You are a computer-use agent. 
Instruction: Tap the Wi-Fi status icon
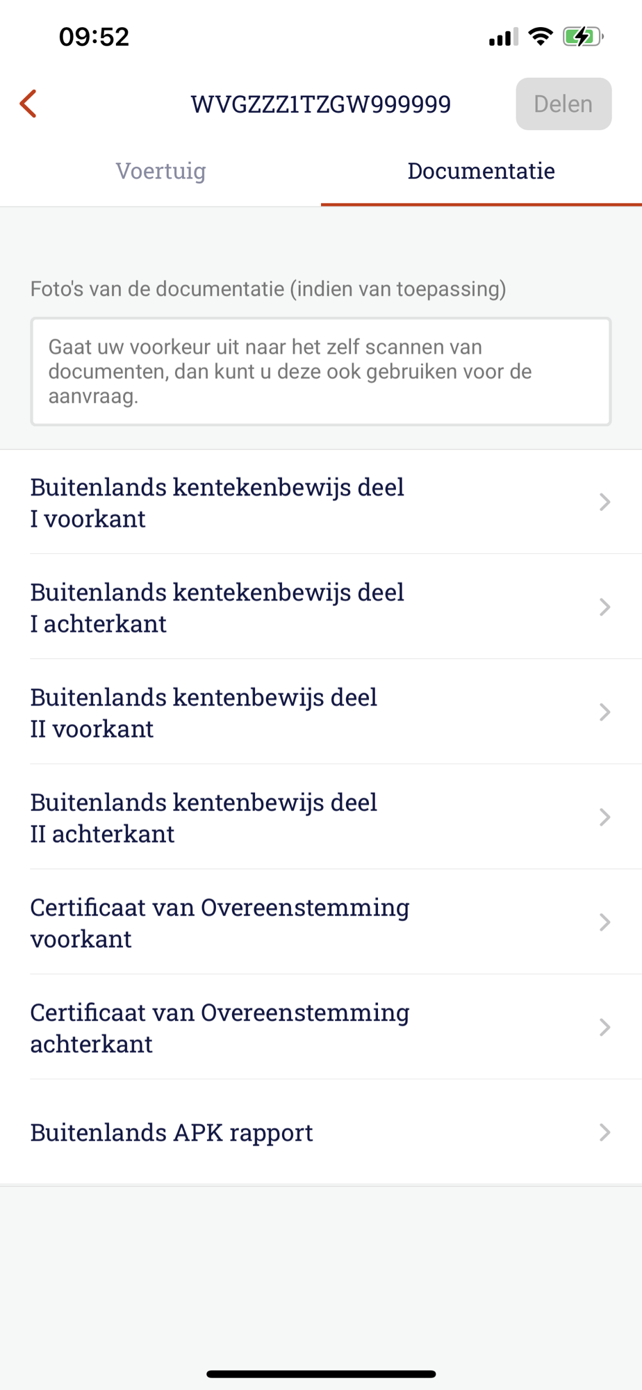click(x=540, y=36)
